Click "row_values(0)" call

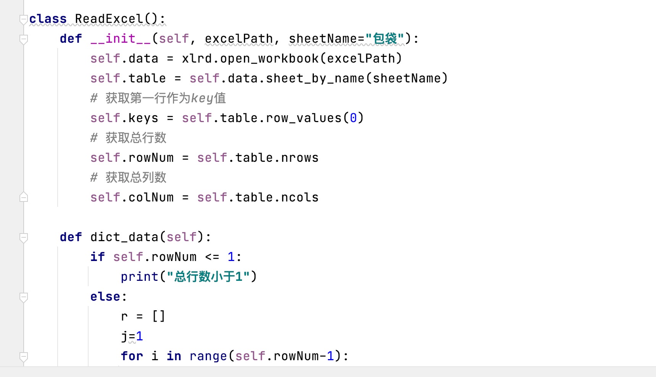pyautogui.click(x=315, y=118)
